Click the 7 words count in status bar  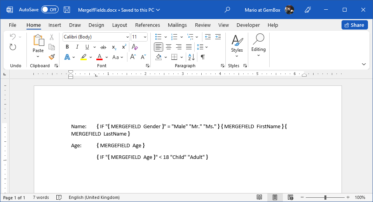[40, 197]
